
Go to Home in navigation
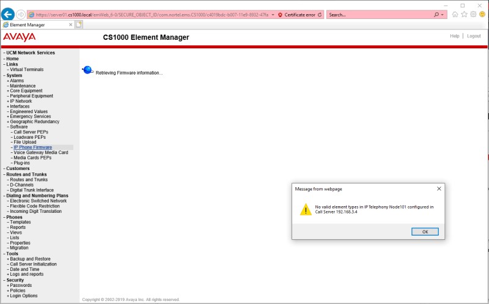click(12, 59)
